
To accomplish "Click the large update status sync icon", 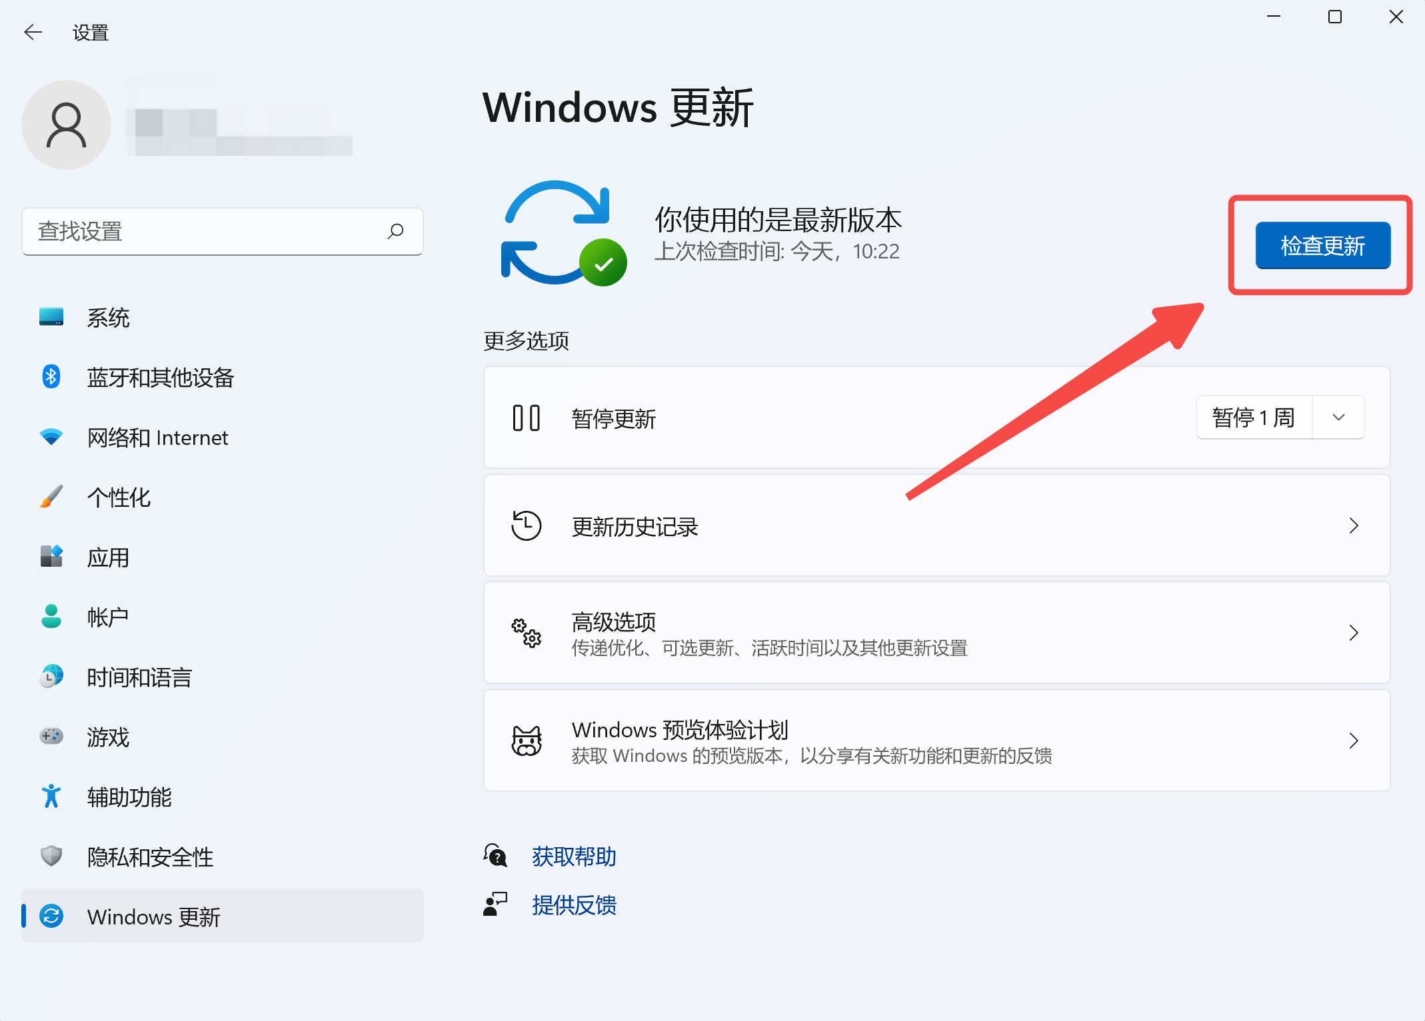I will point(563,233).
